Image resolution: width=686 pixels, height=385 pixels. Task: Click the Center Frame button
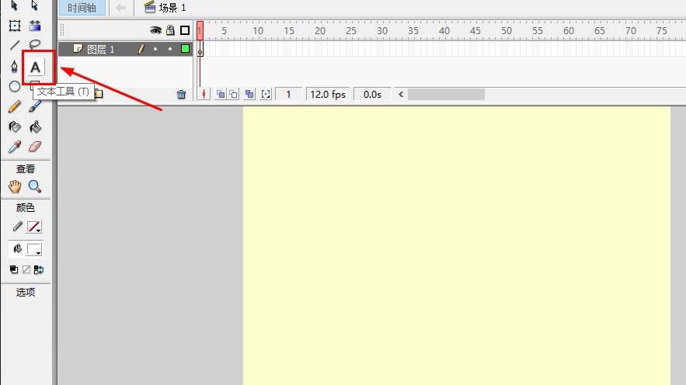coord(204,94)
